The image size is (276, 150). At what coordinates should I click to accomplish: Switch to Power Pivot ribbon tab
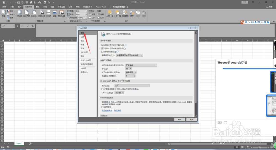click(x=101, y=7)
